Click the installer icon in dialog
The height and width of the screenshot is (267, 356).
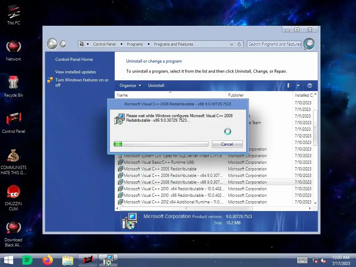pyautogui.click(x=119, y=119)
